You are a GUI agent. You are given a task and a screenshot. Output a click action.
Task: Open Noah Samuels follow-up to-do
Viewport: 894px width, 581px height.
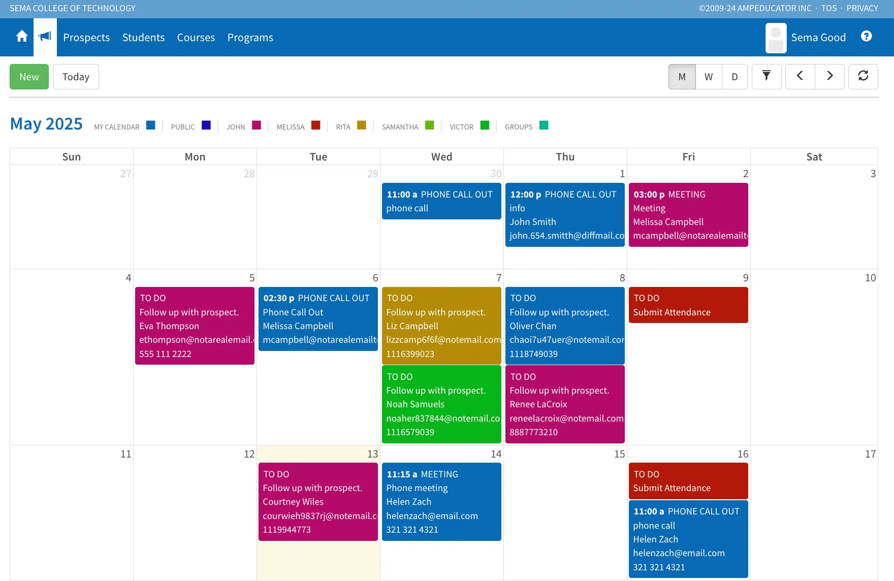[441, 404]
